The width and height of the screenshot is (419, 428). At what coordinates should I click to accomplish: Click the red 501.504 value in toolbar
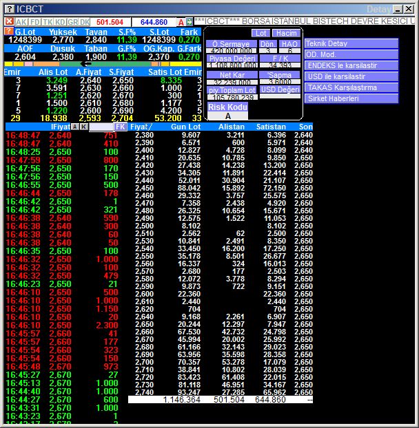tap(110, 22)
